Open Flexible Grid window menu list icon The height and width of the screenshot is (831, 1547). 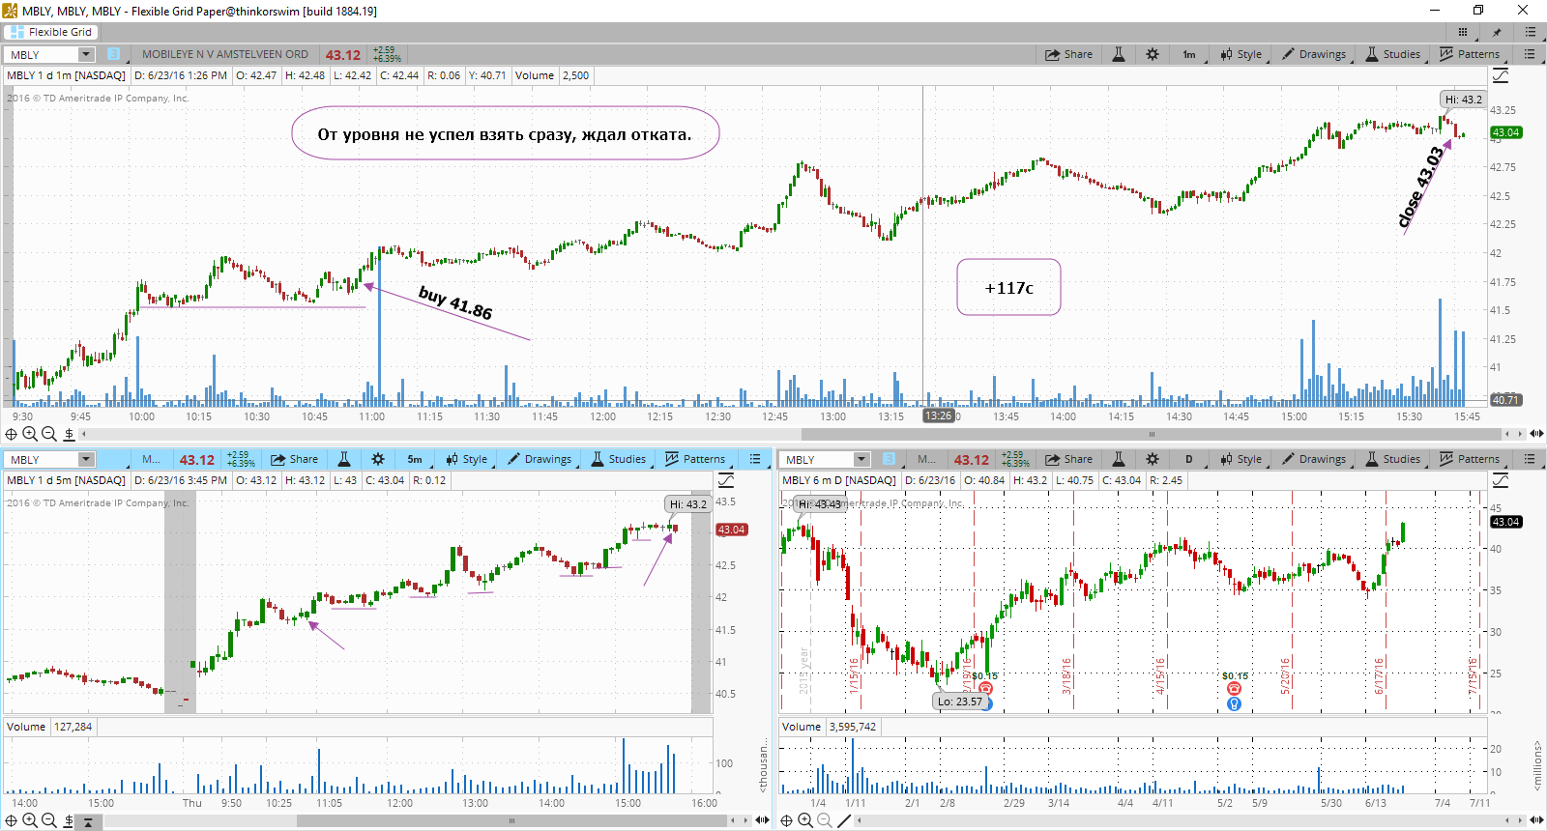[1531, 32]
